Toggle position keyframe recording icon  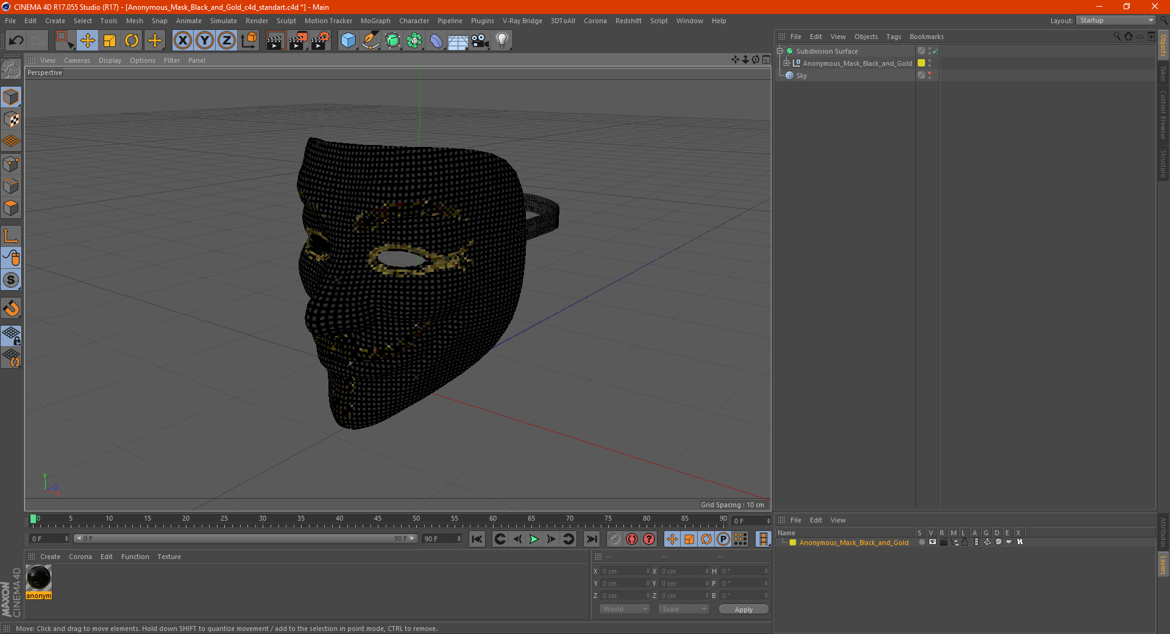point(672,539)
